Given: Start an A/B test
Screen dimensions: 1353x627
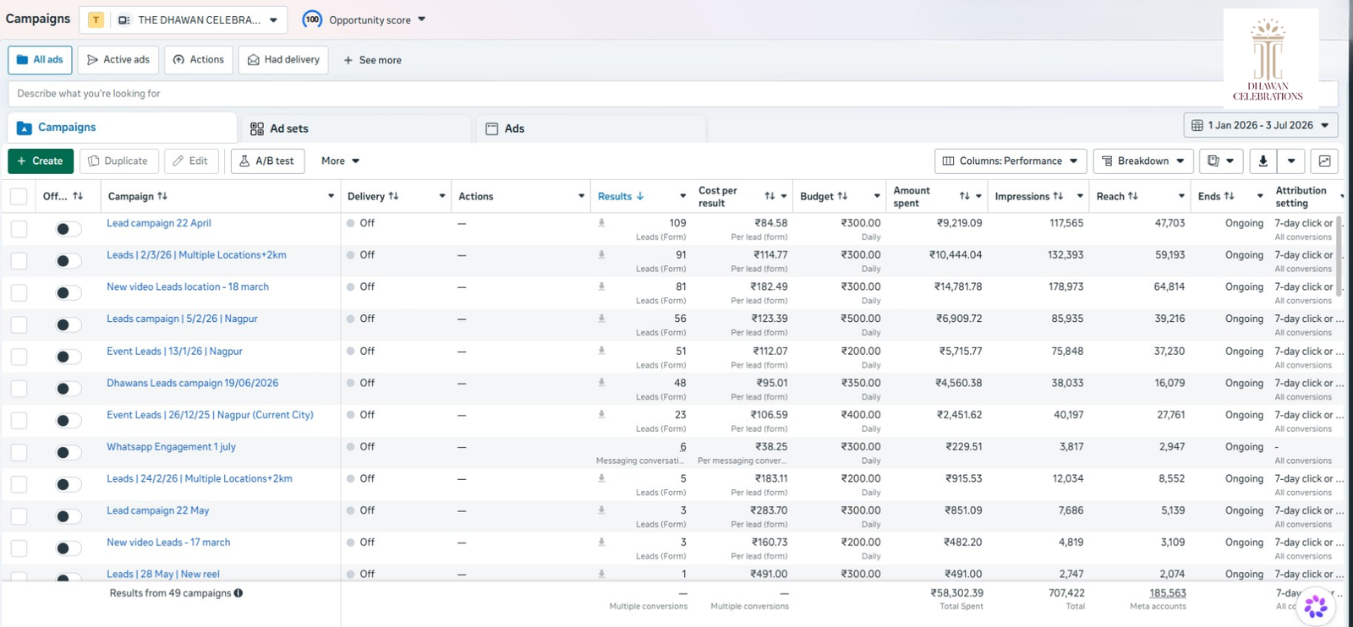Looking at the screenshot, I should pyautogui.click(x=267, y=161).
